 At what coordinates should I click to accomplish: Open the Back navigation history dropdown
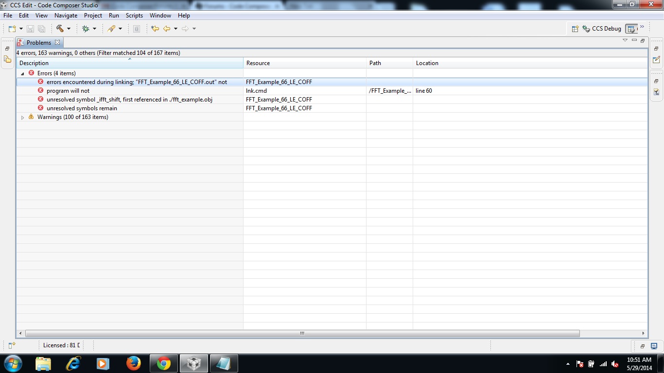coord(175,29)
